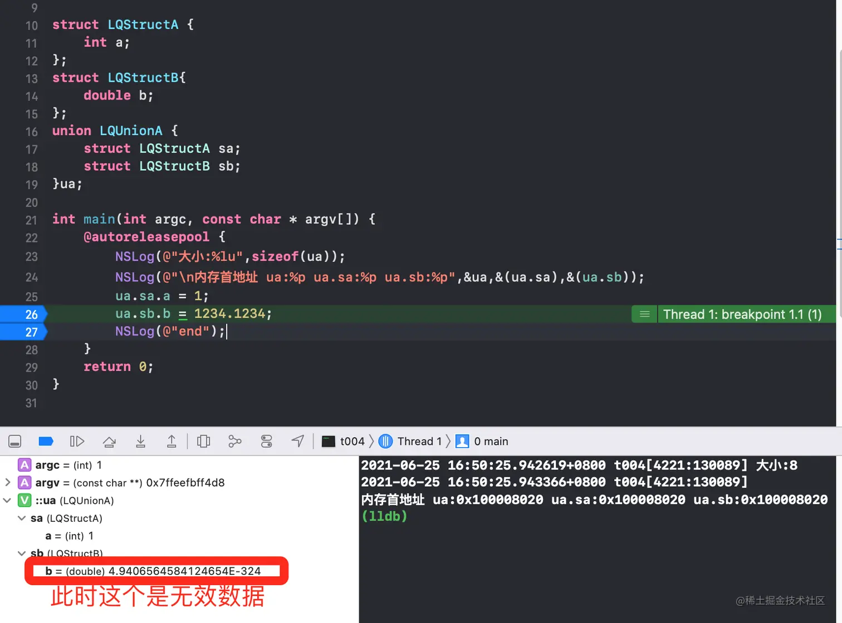The height and width of the screenshot is (623, 842).
Task: Select the t004 process in jump bar
Action: pyautogui.click(x=344, y=441)
